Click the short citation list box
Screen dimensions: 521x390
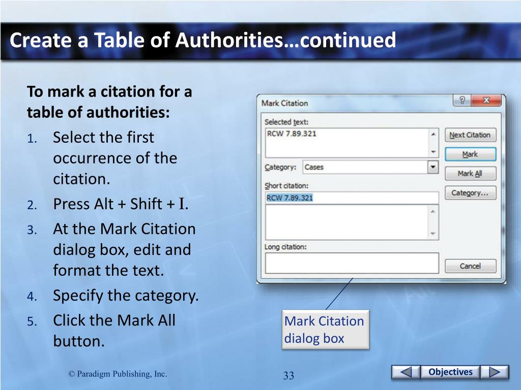pos(352,222)
